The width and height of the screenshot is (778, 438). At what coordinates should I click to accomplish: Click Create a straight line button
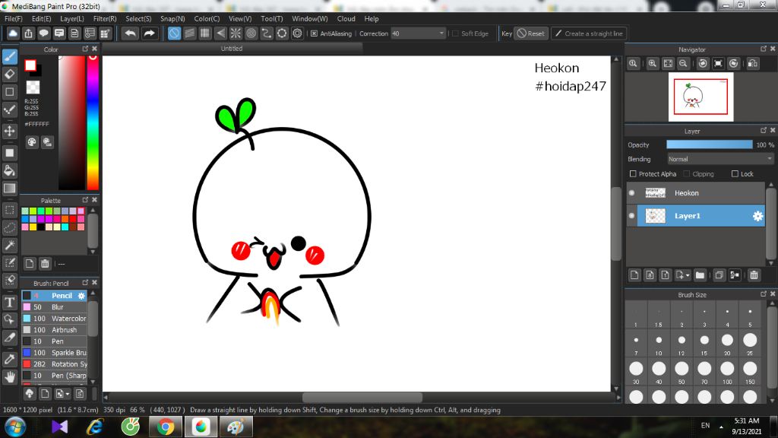[x=589, y=33]
